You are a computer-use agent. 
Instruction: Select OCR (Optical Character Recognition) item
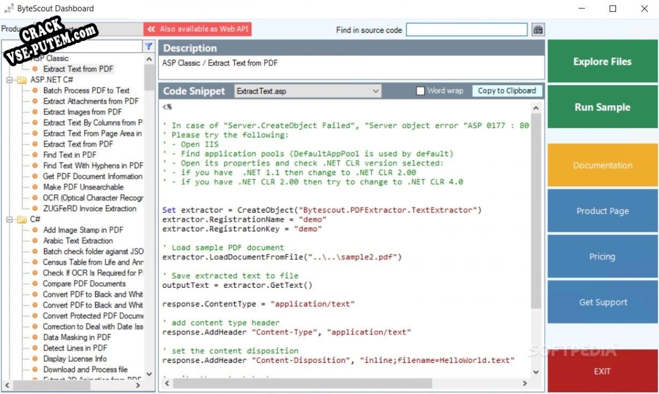[93, 198]
